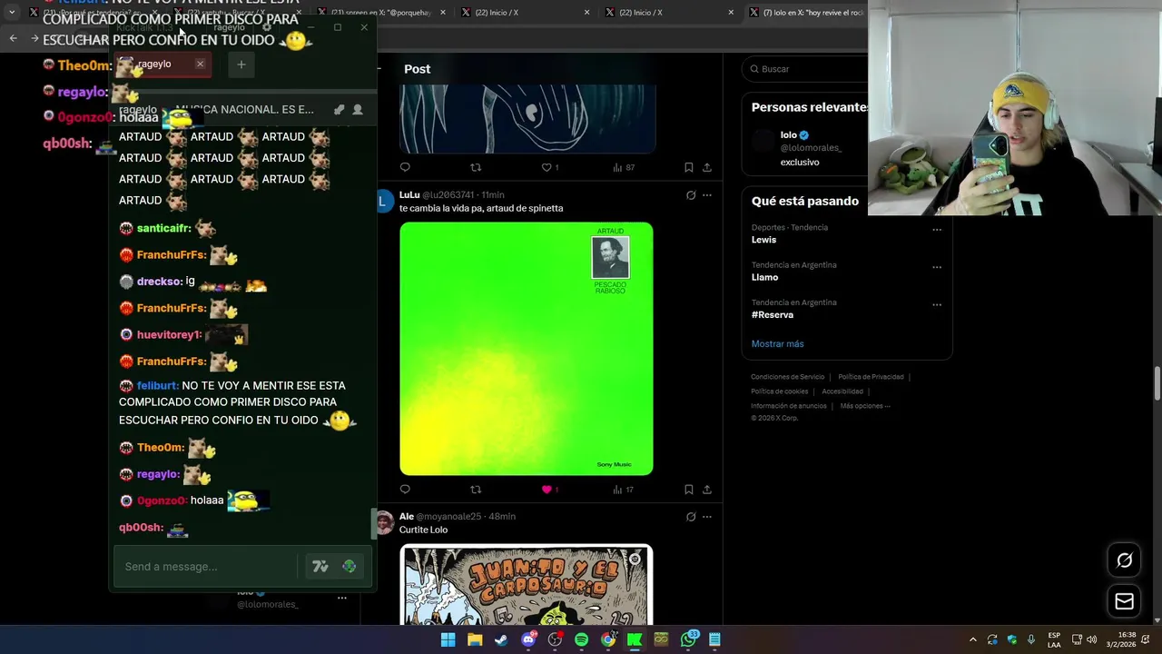View analytics showing 17 on LuLu's post

[x=624, y=490]
